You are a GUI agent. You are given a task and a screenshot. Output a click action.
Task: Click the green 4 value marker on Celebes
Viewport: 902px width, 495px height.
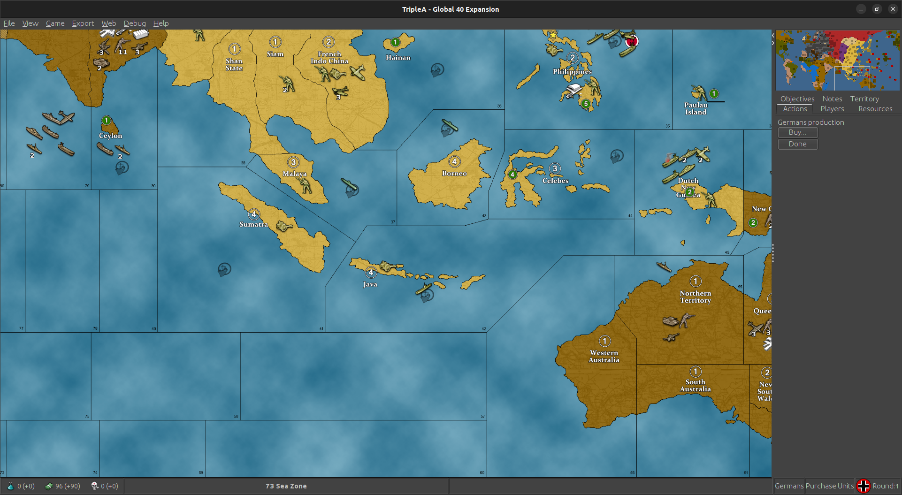512,175
